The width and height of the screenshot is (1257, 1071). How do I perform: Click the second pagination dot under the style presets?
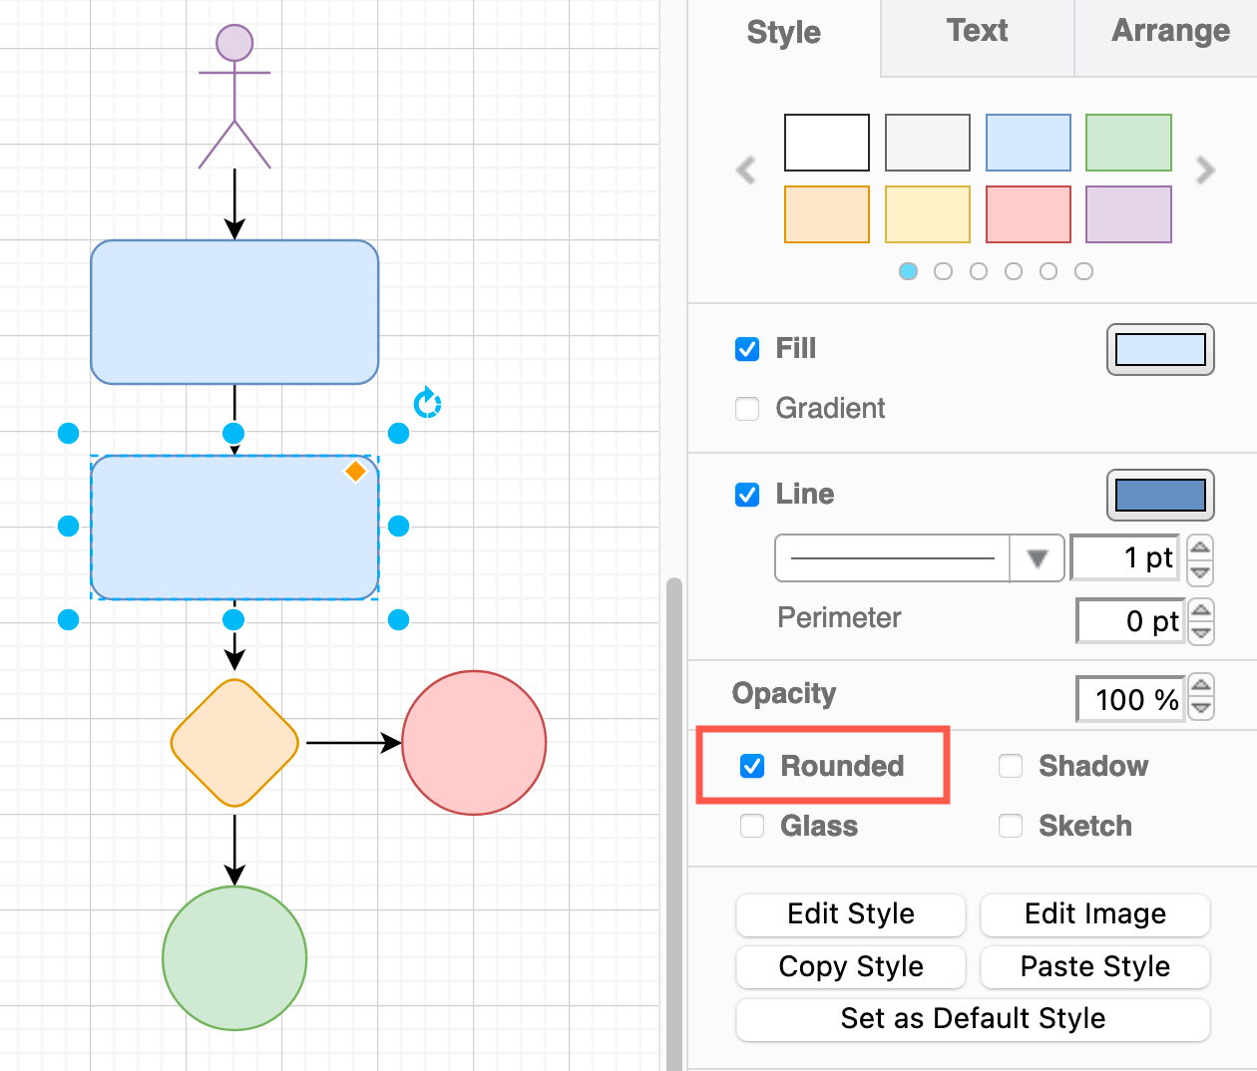click(x=944, y=270)
